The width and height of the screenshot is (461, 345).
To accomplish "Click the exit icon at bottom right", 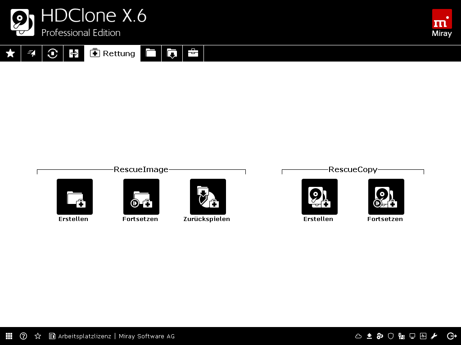I will (x=452, y=336).
